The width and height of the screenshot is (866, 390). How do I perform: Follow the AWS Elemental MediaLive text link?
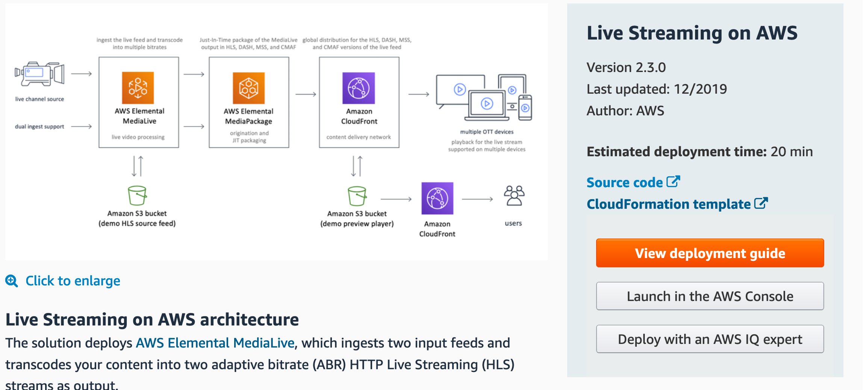[215, 343]
